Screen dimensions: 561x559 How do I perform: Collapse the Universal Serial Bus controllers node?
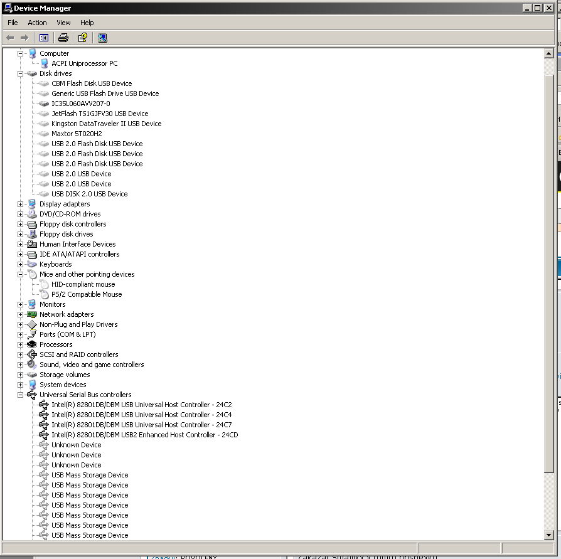(20, 395)
